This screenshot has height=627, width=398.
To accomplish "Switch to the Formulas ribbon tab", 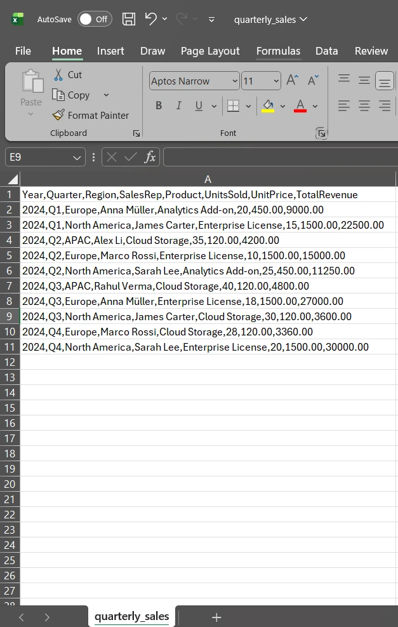I will tap(278, 51).
